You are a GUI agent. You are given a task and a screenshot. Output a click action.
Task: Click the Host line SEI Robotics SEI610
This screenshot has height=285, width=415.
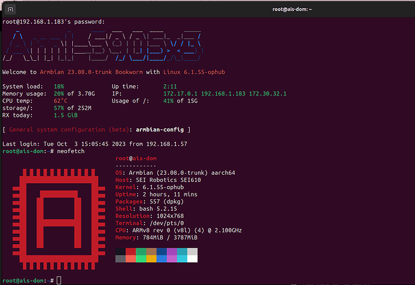(x=158, y=180)
